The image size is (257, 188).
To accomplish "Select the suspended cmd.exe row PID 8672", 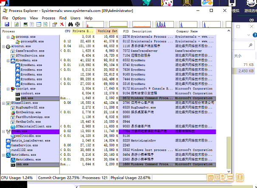I will 108,98.
